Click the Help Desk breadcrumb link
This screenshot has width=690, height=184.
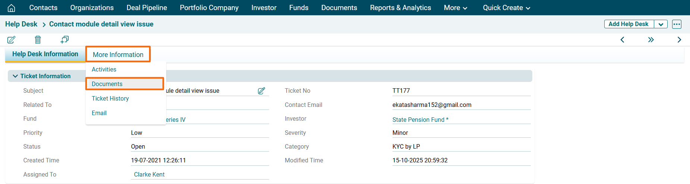pos(21,24)
